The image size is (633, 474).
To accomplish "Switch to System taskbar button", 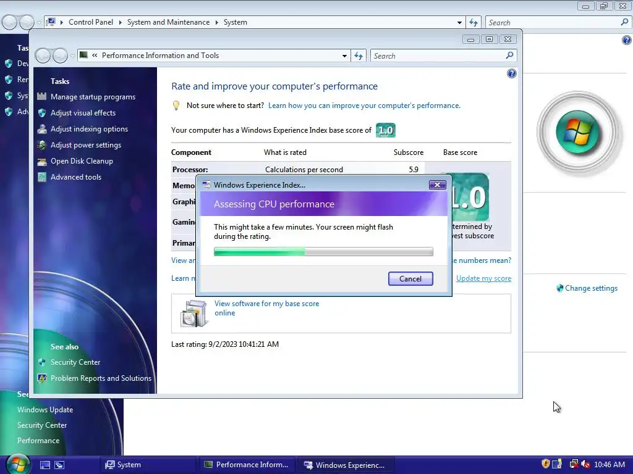I will [148, 465].
